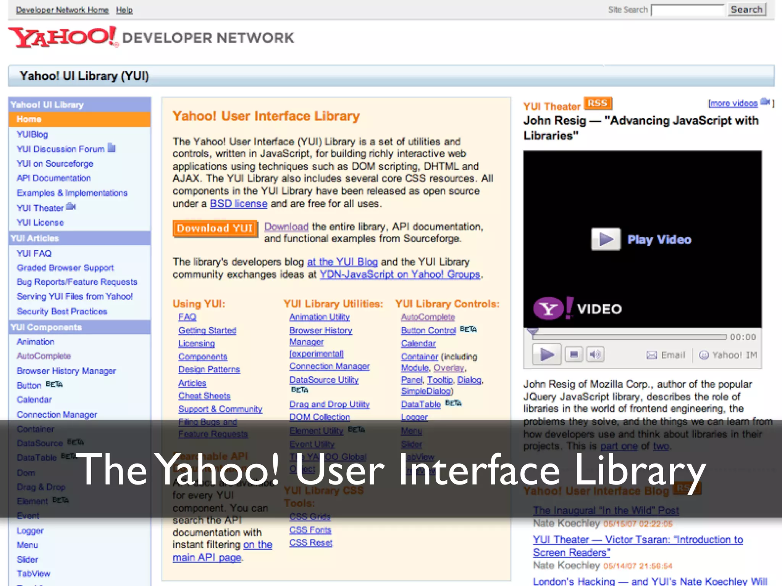This screenshot has width=782, height=586.
Task: Open Button Control link
Action: click(x=428, y=330)
